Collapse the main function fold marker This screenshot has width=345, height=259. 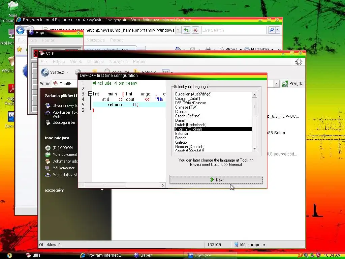pyautogui.click(x=90, y=94)
